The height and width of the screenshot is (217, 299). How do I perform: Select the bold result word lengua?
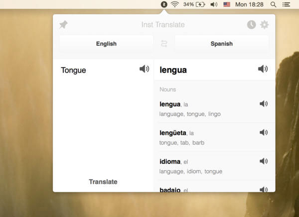[173, 70]
